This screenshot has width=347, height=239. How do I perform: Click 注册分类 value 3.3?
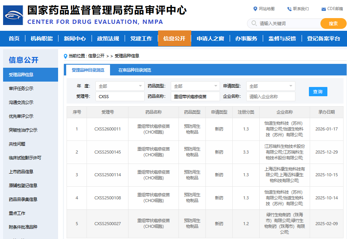point(246,152)
